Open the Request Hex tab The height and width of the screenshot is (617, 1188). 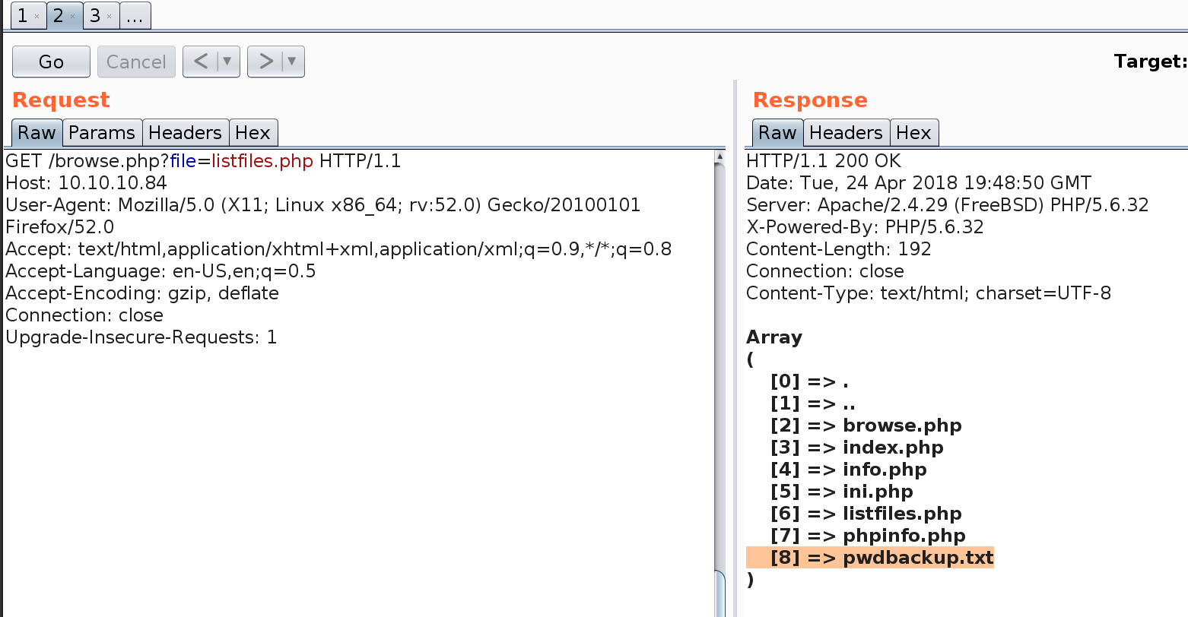click(253, 132)
